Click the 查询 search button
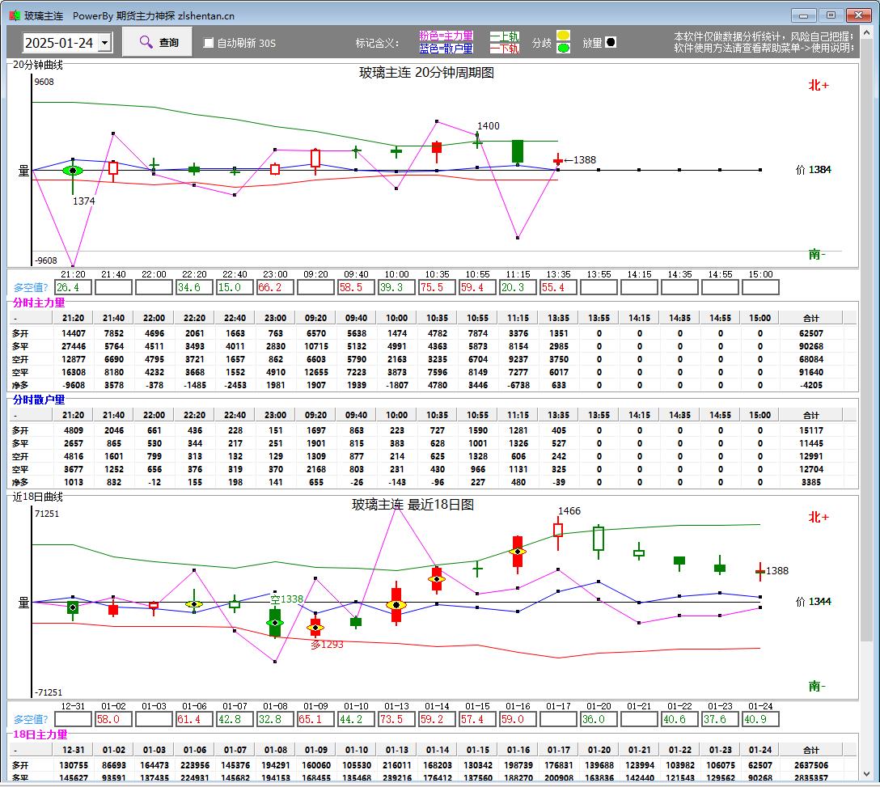Image resolution: width=880 pixels, height=787 pixels. 157,42
